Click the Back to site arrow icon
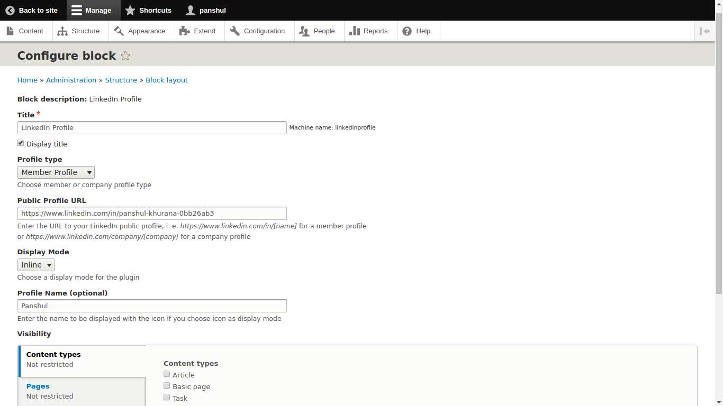723x406 pixels. point(10,10)
